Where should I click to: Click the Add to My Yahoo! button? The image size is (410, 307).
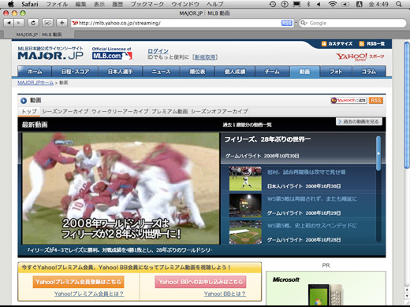(x=348, y=101)
